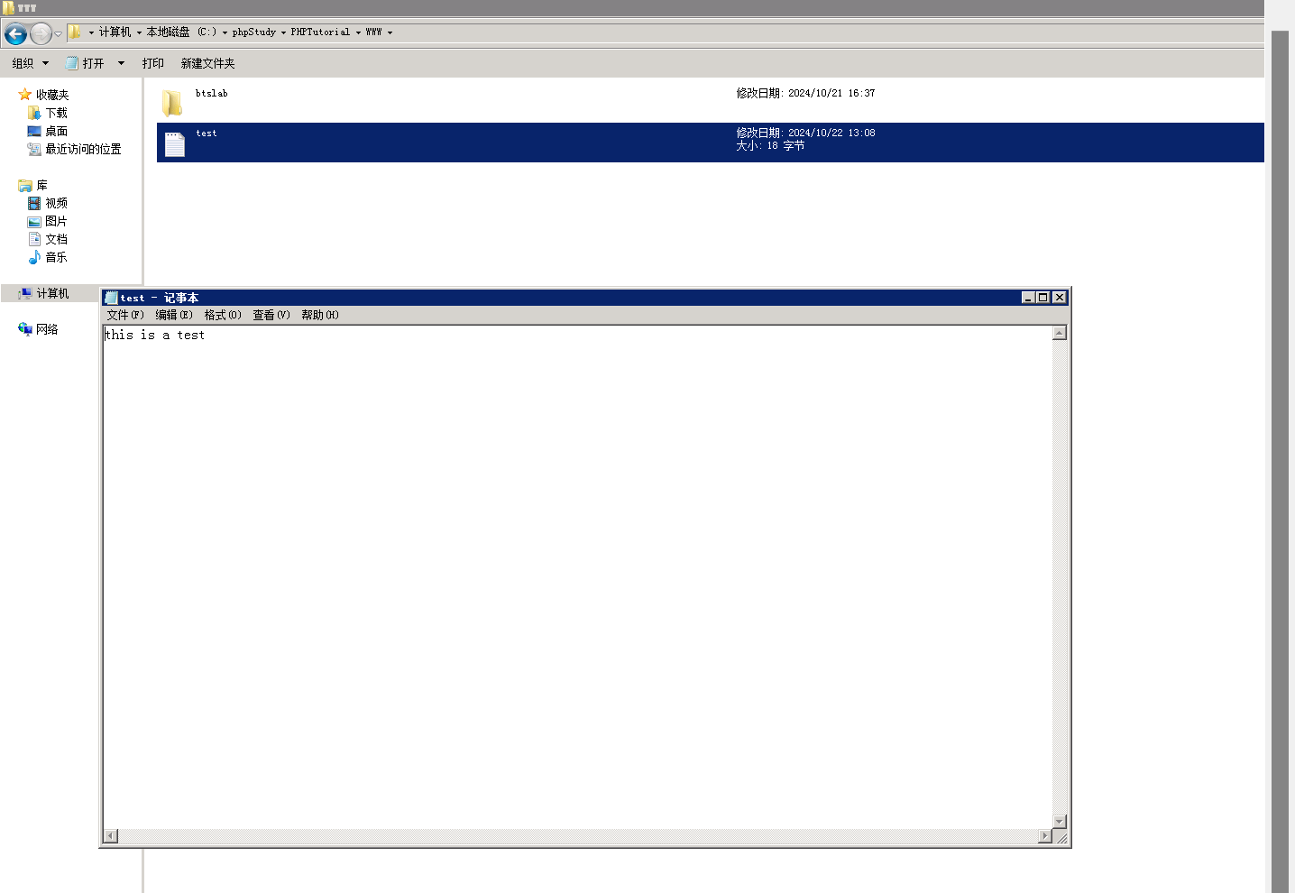Select the btslab folder icon

pos(172,103)
